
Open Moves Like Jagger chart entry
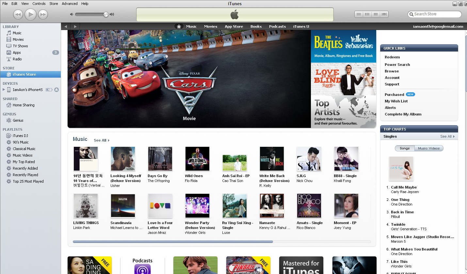(x=422, y=237)
